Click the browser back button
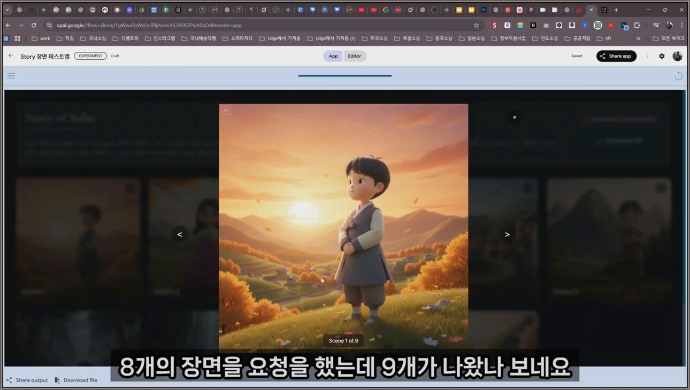Screen dimensions: 690x390 point(8,25)
